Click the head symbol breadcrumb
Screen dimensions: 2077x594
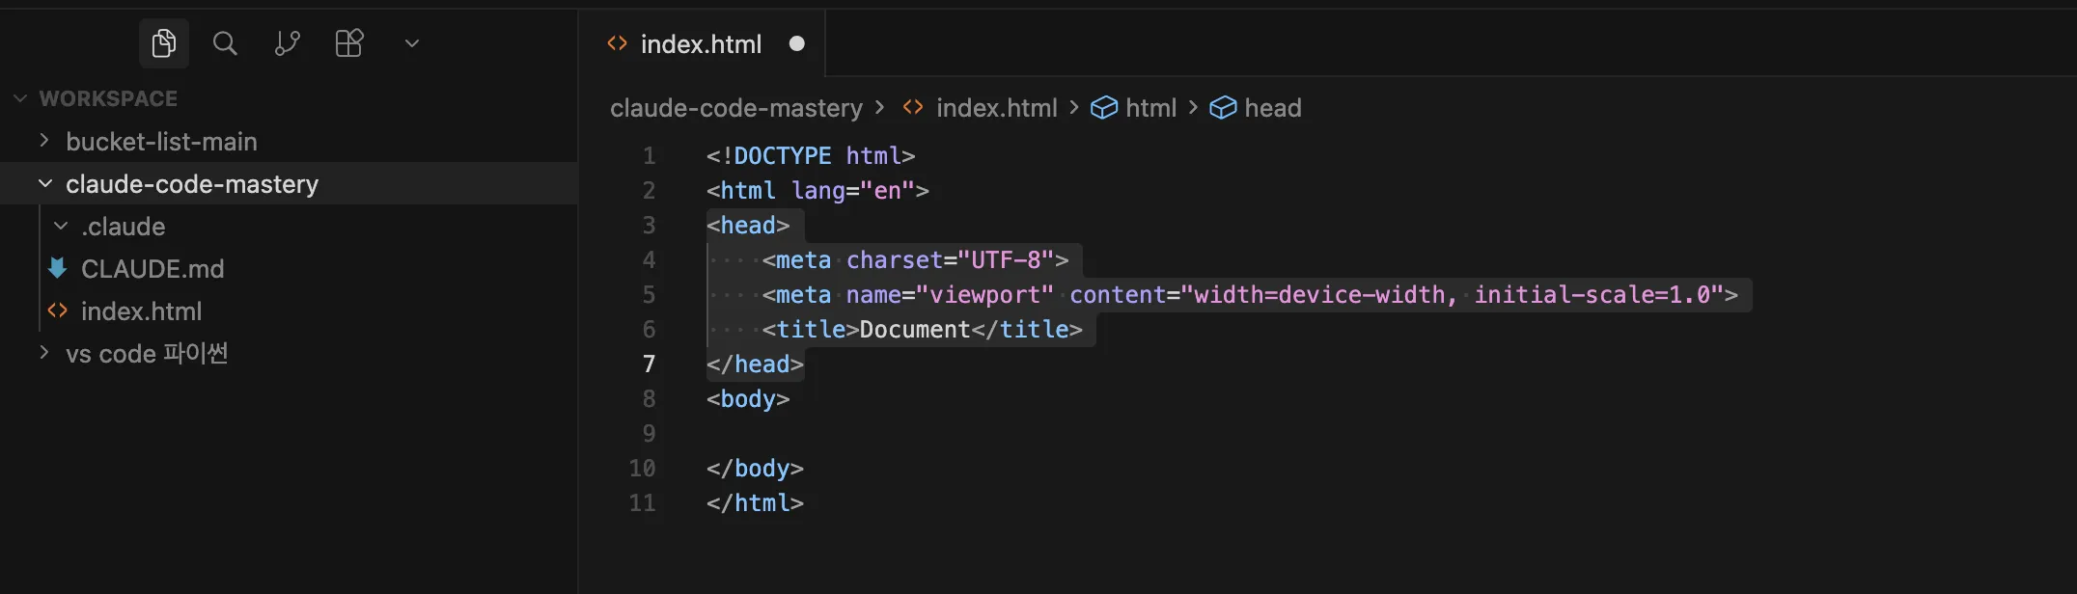click(1272, 108)
